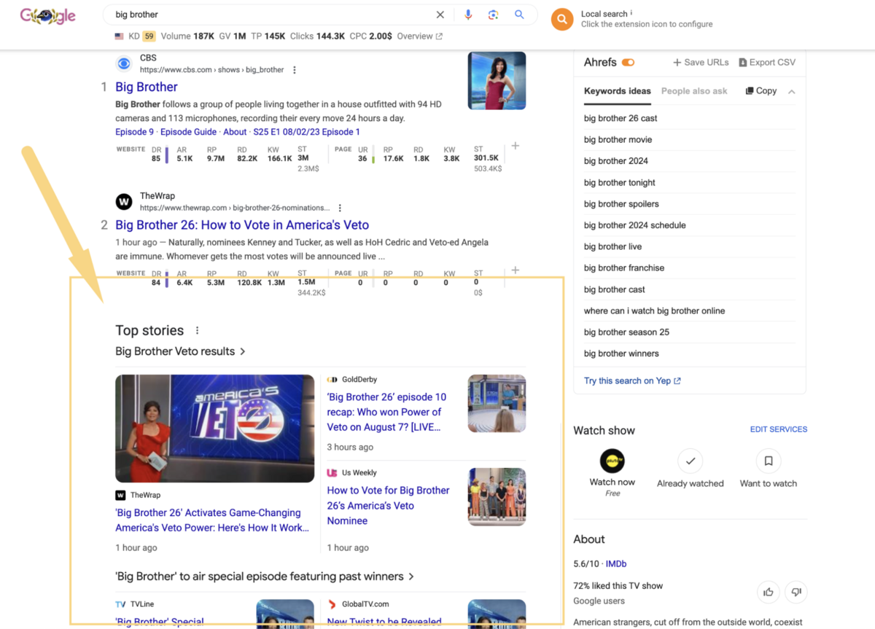Click the blue search magnifier icon
875x629 pixels.
click(x=519, y=15)
